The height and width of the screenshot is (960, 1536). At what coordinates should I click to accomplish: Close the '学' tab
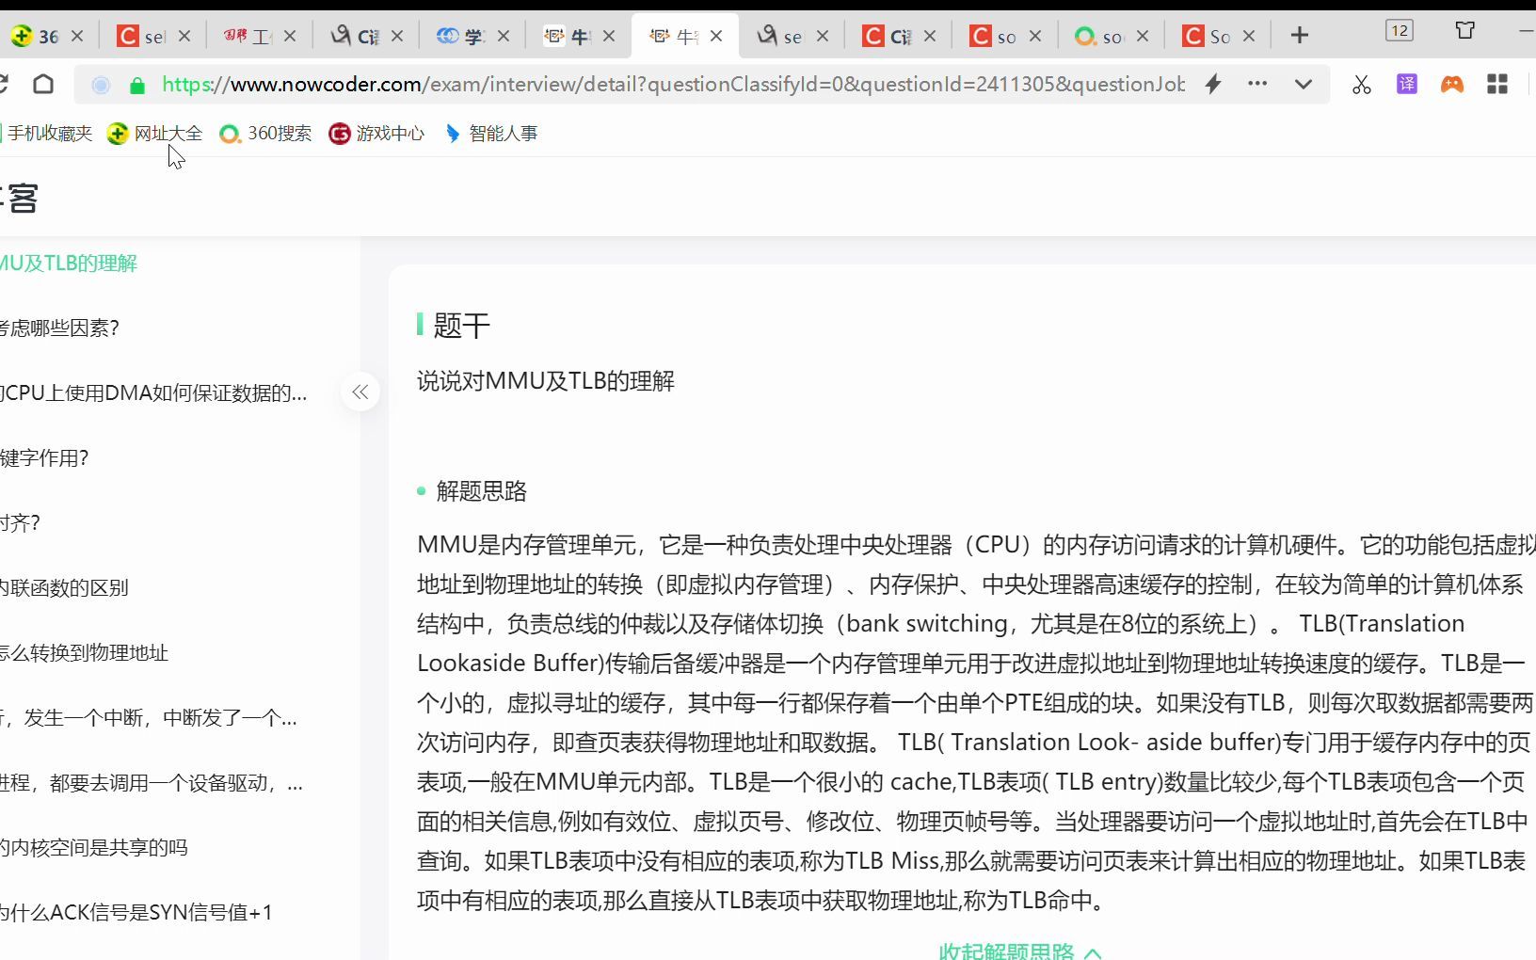point(504,36)
